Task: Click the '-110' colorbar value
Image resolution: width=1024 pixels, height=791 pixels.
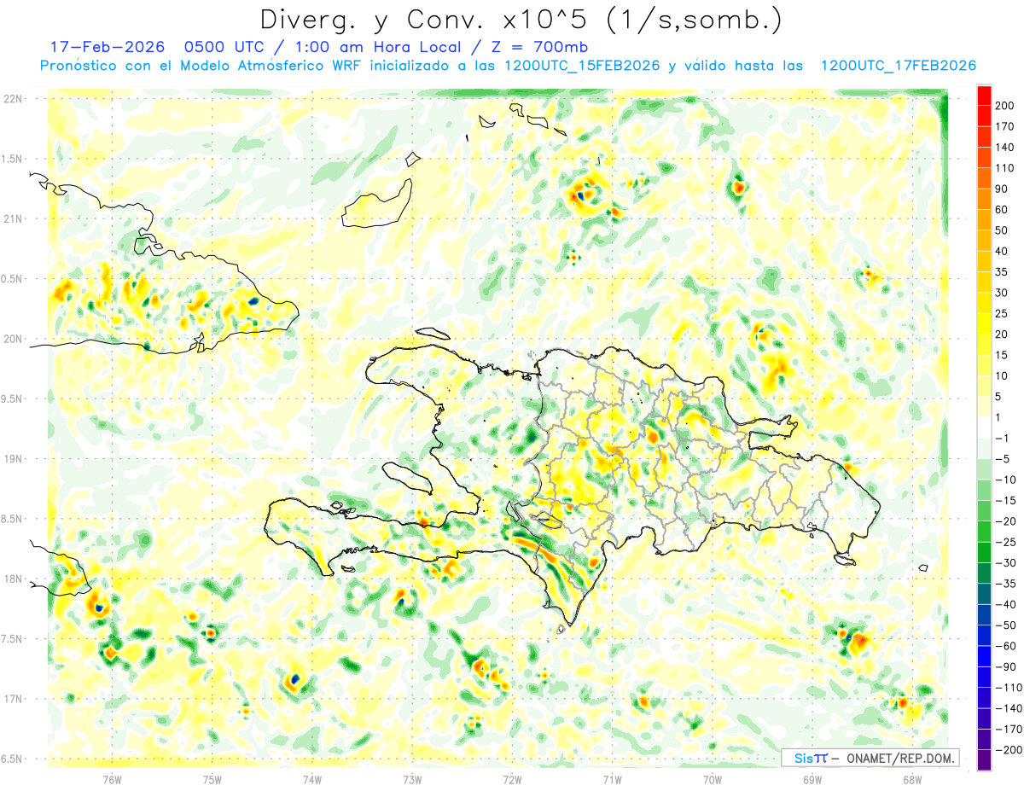Action: (1010, 687)
